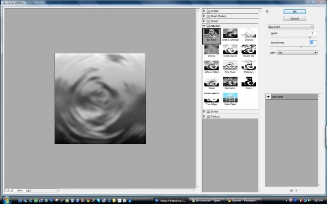Image resolution: width=327 pixels, height=204 pixels.
Task: Collapse the Sketch filter folder
Action: [x=204, y=26]
